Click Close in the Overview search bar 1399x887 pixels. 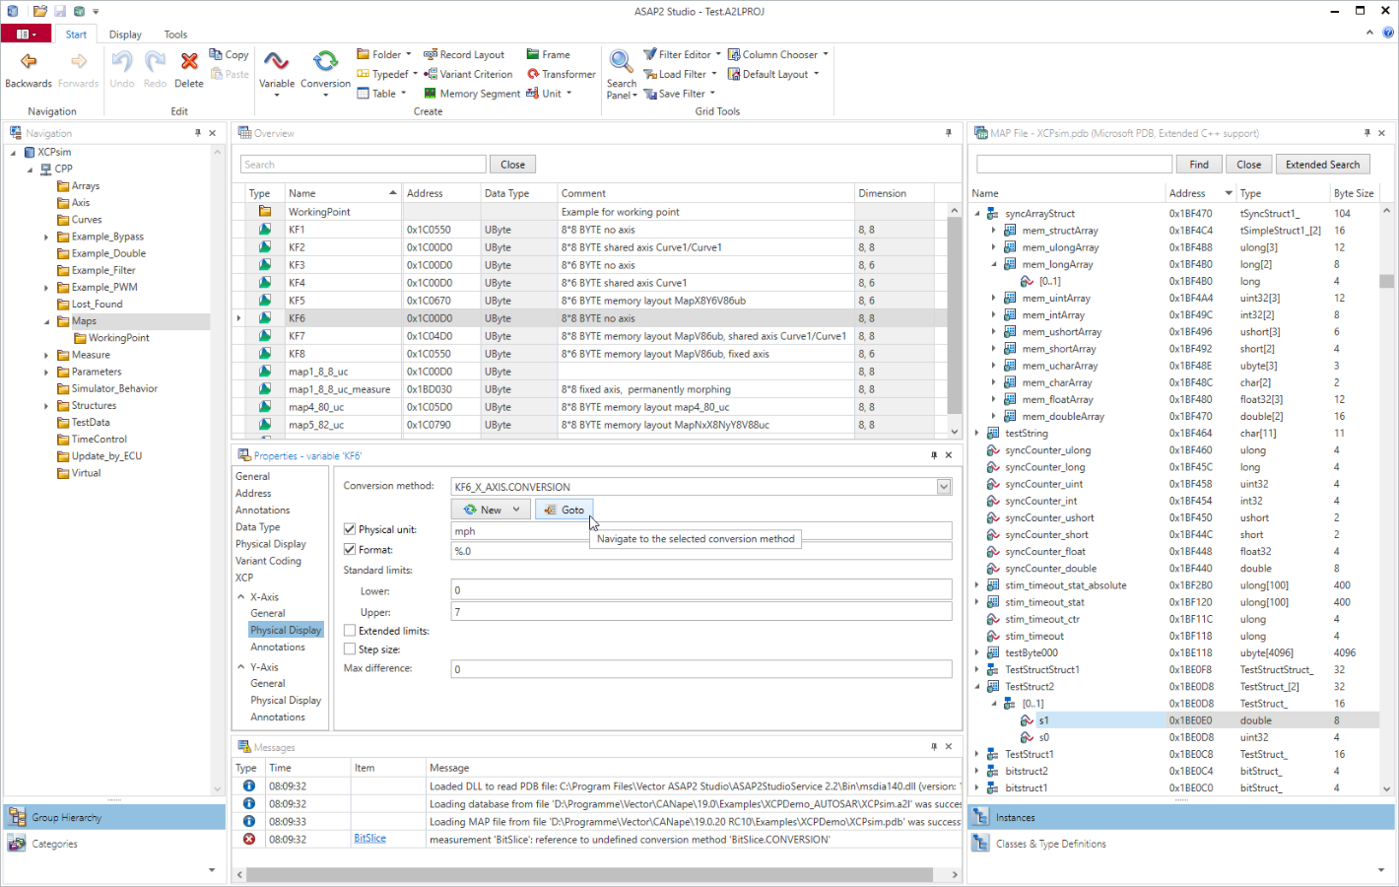pos(512,165)
